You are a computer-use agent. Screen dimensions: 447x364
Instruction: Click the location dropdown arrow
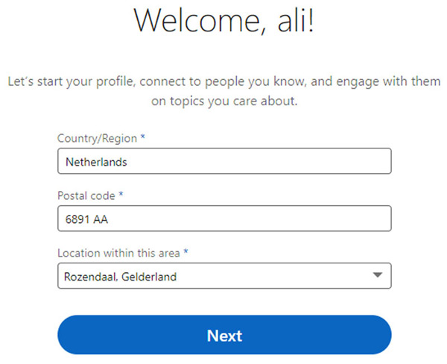pyautogui.click(x=377, y=276)
